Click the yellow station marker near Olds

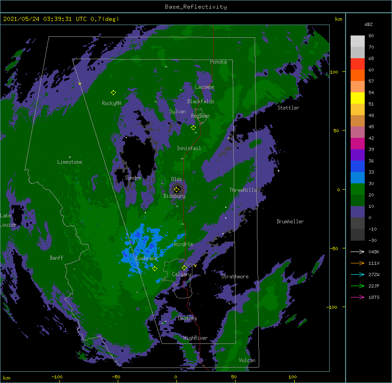[x=177, y=189]
